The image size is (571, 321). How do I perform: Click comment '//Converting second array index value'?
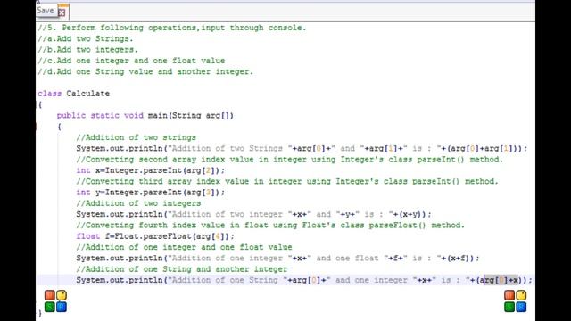pos(289,160)
